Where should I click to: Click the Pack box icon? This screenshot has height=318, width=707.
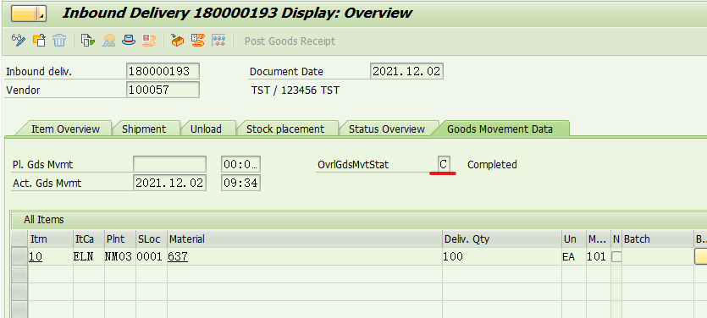pos(178,41)
